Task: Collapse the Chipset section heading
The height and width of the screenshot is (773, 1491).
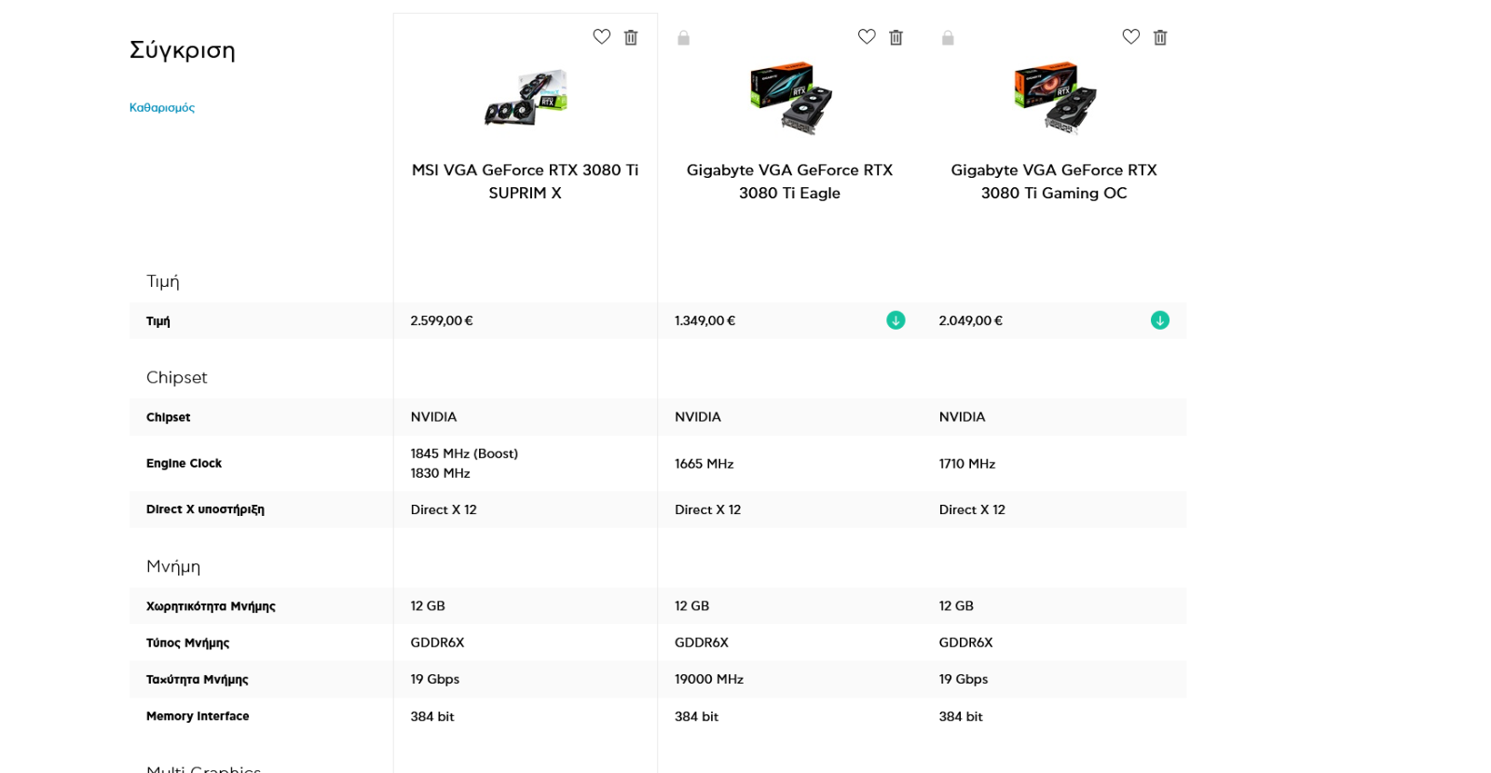Action: click(x=177, y=377)
